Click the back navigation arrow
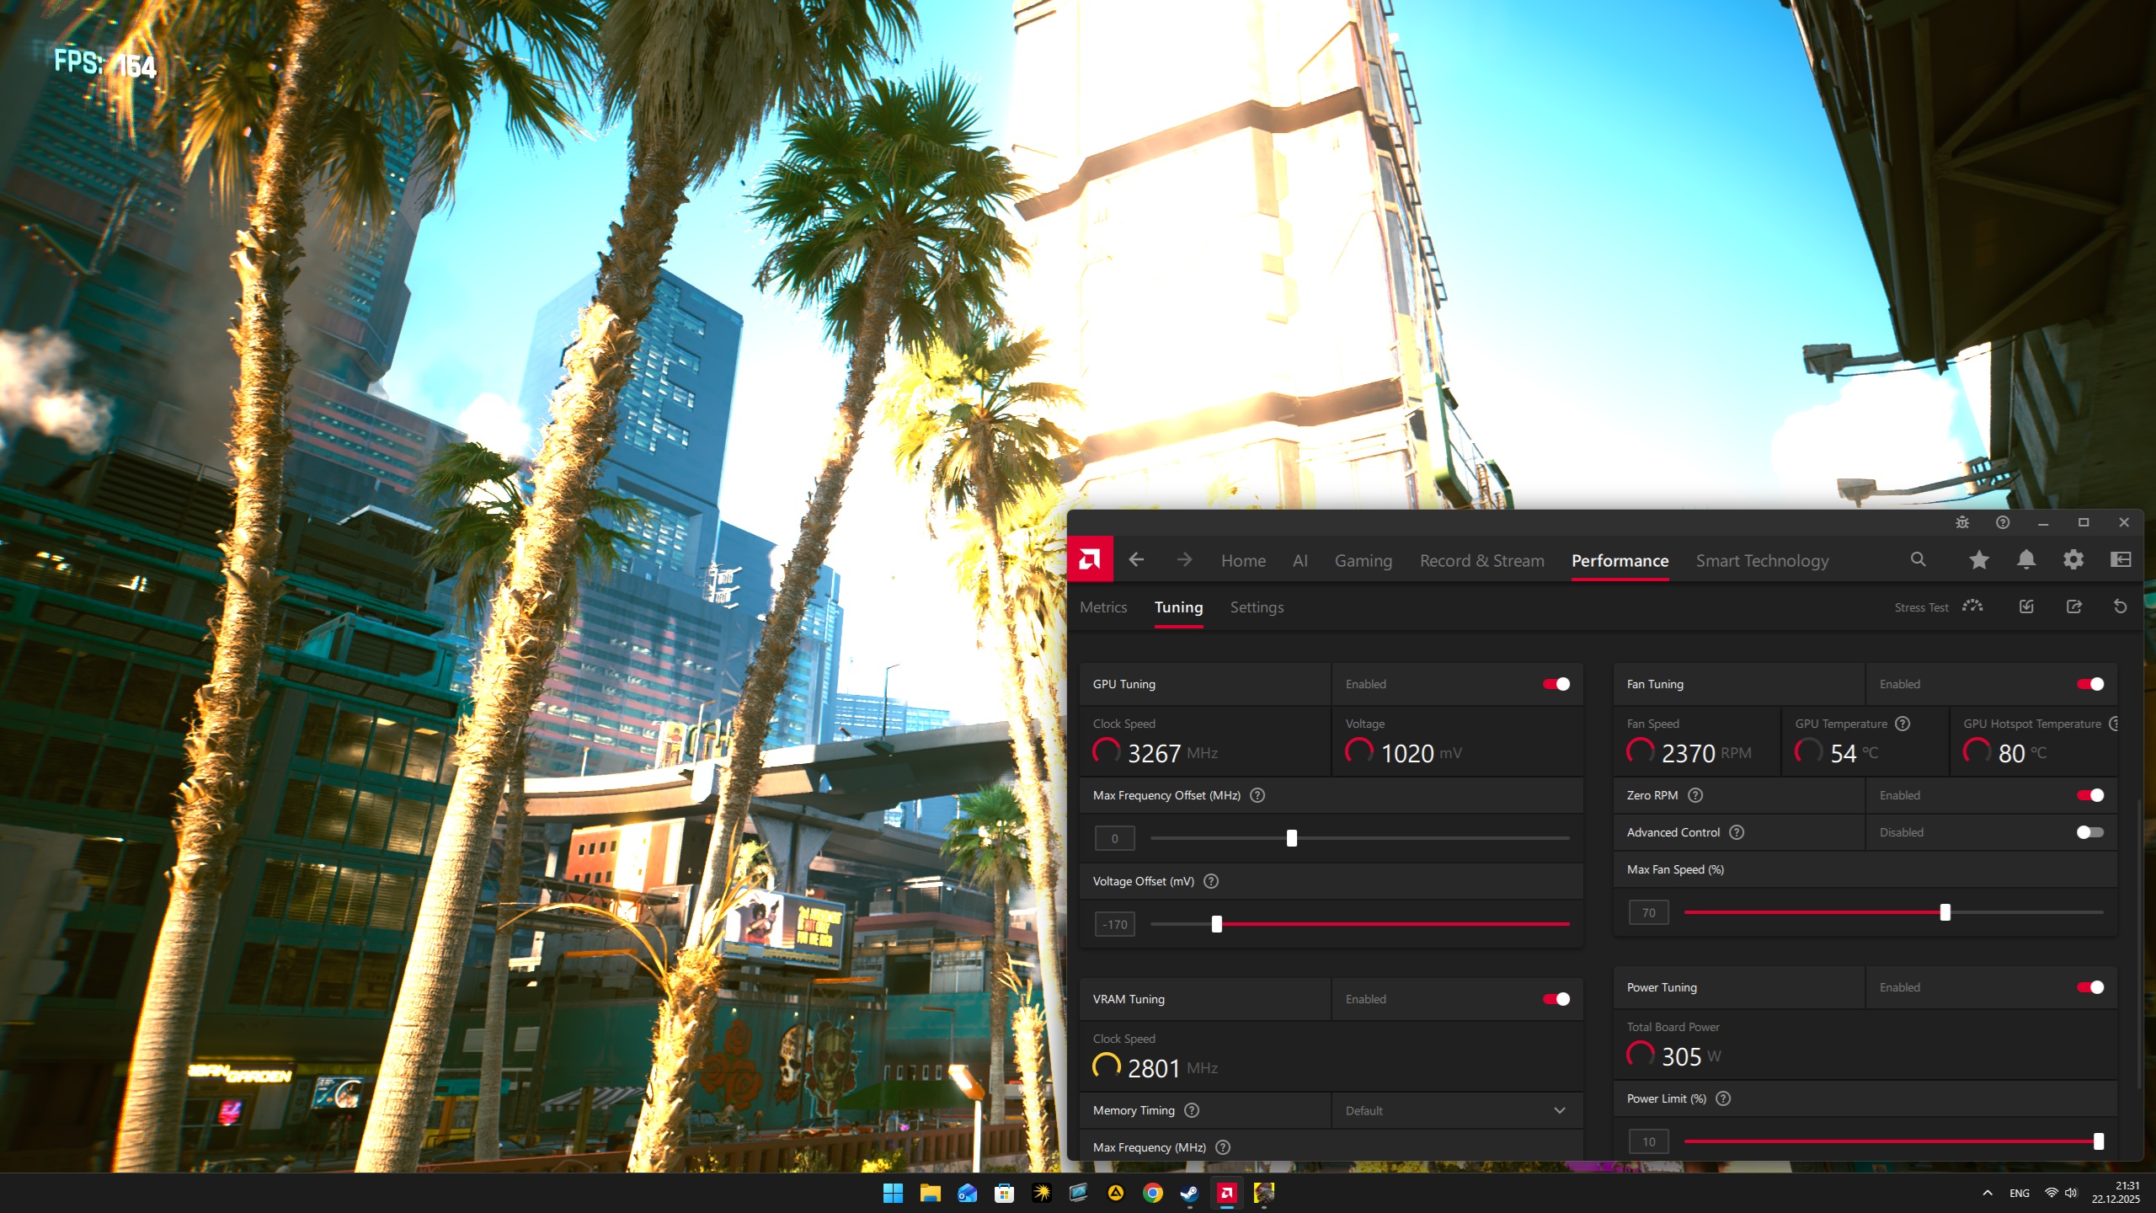This screenshot has height=1213, width=2156. (1136, 559)
